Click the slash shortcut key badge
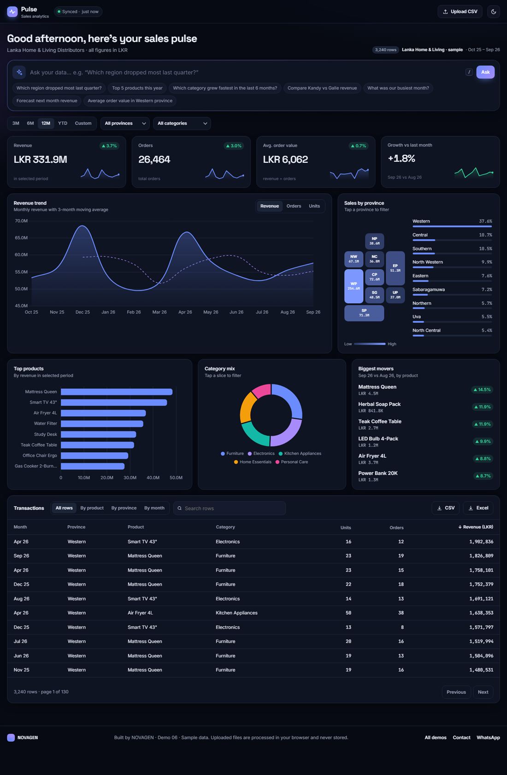Image resolution: width=507 pixels, height=775 pixels. pyautogui.click(x=469, y=72)
